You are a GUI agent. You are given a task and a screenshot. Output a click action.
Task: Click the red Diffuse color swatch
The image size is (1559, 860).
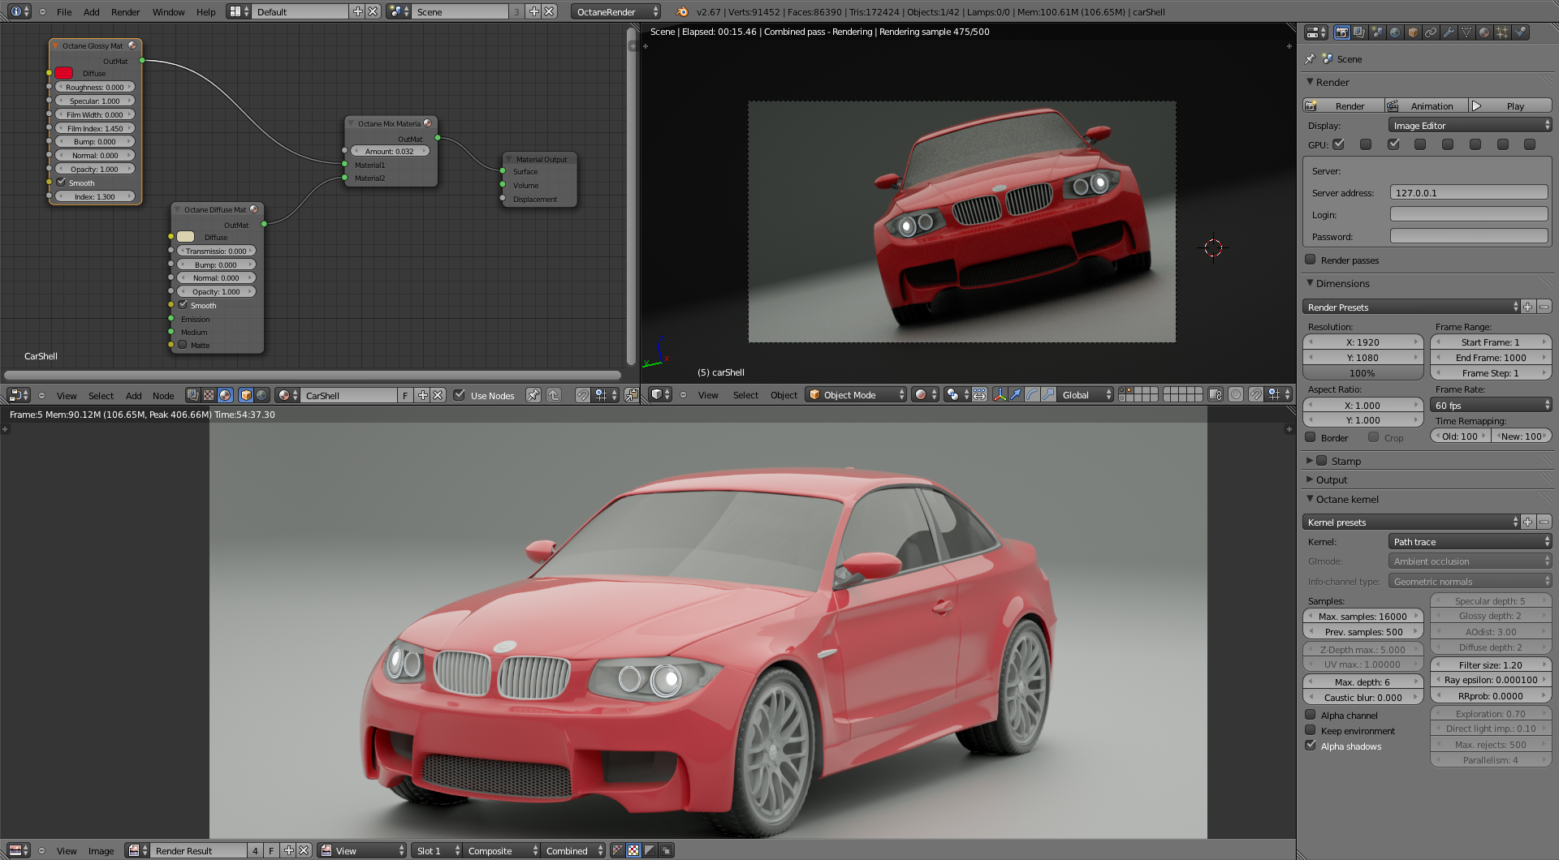64,73
